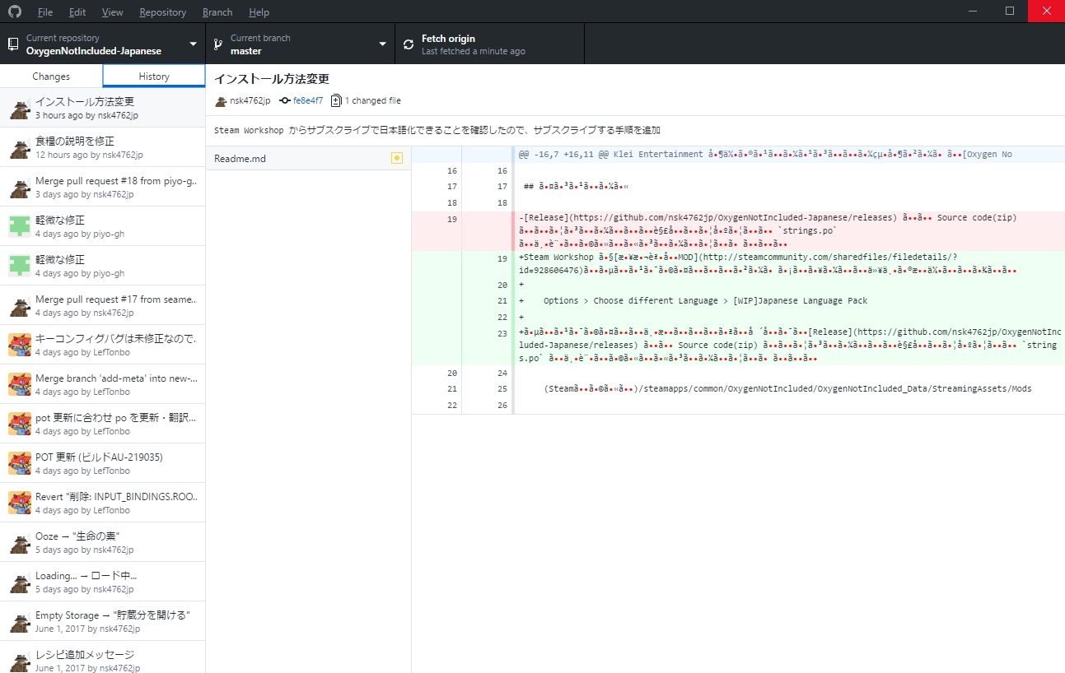Image resolution: width=1065 pixels, height=673 pixels.
Task: Click nsk4762jp avatar in commit header
Action: click(x=221, y=101)
